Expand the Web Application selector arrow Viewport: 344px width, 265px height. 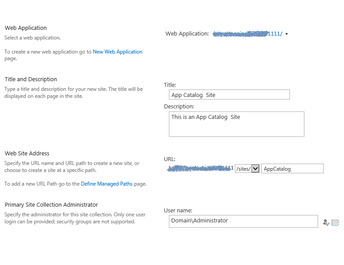(x=287, y=34)
